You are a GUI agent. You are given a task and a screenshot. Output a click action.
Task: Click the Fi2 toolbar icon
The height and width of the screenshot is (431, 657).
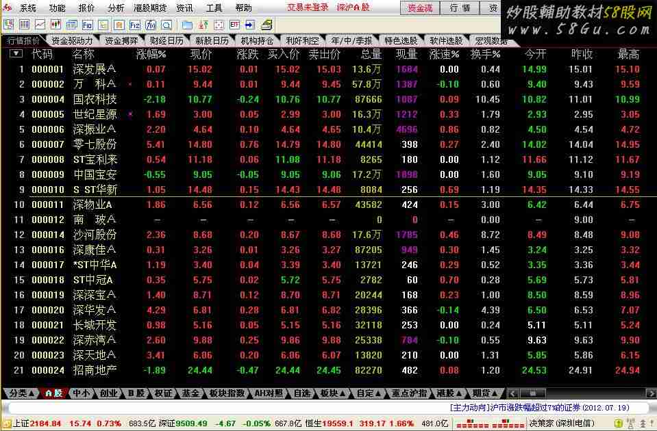point(135,25)
